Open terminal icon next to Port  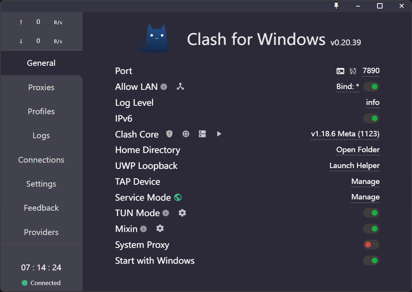(x=340, y=71)
